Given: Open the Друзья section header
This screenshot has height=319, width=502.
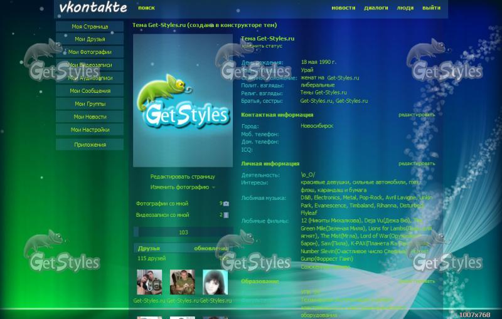Looking at the screenshot, I should pyautogui.click(x=149, y=248).
